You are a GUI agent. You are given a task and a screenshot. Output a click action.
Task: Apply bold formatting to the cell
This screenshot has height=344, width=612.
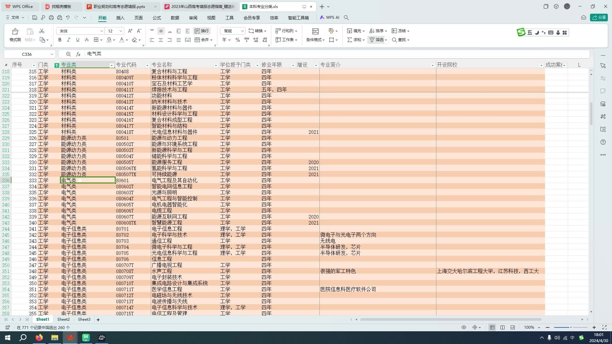click(60, 40)
